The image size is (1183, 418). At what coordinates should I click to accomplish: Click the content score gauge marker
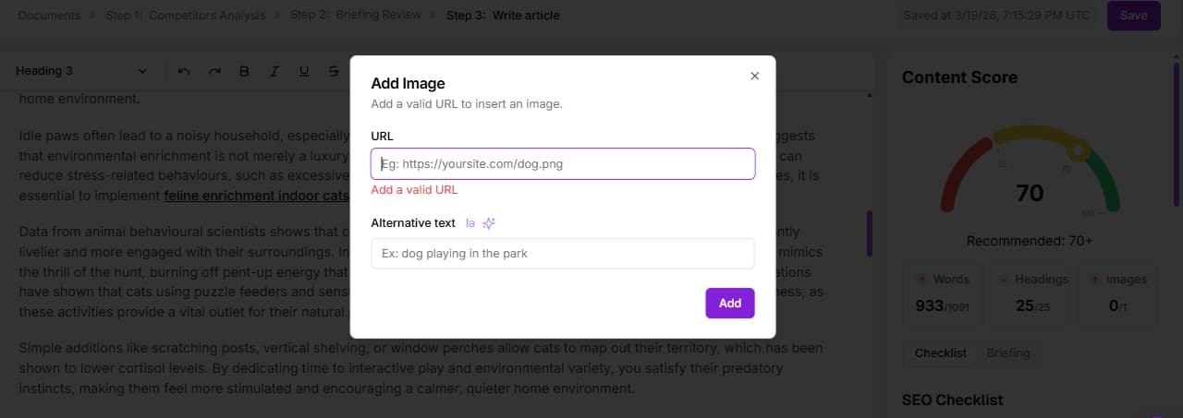[x=1078, y=149]
